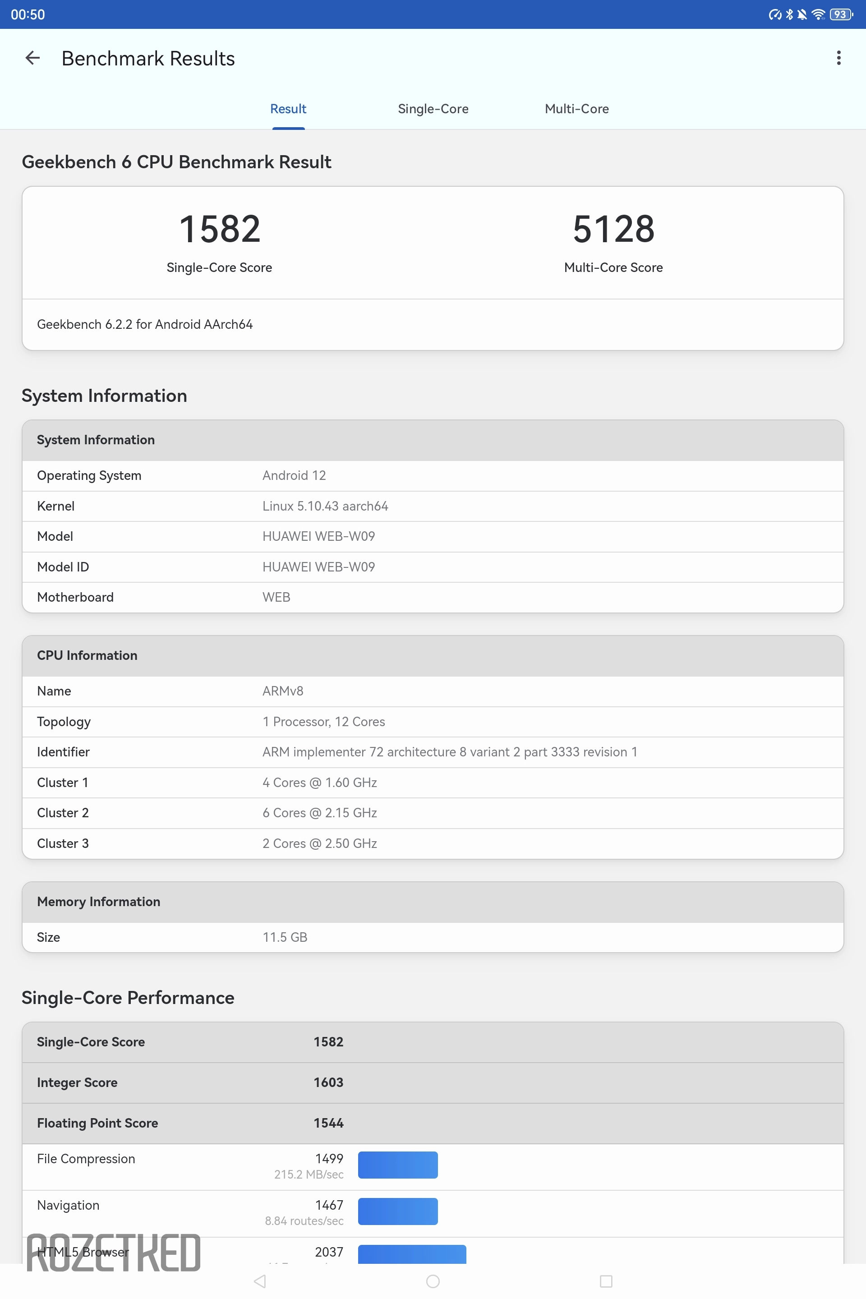This screenshot has height=1299, width=866.
Task: Tap the Wi-Fi status icon
Action: tap(818, 14)
